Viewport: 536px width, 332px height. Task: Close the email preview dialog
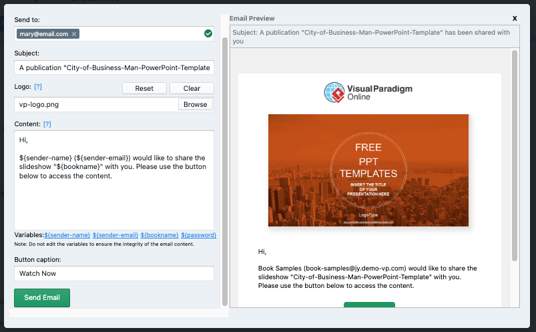coord(515,18)
